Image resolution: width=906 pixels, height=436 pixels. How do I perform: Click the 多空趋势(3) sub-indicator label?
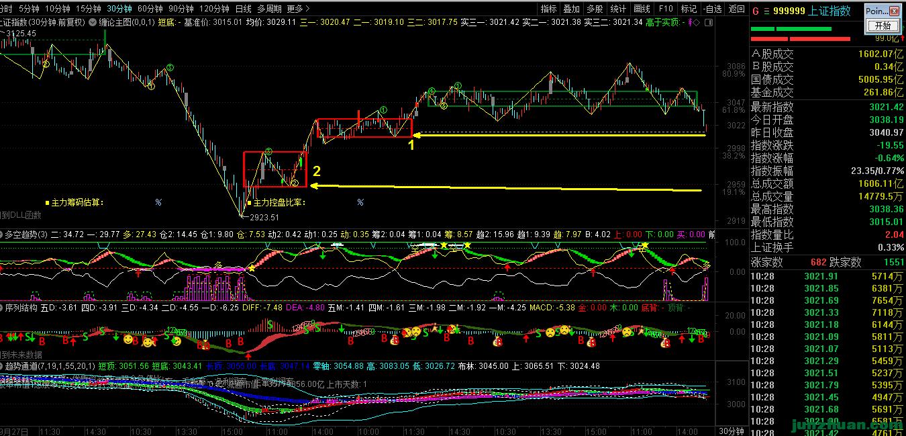(x=26, y=234)
